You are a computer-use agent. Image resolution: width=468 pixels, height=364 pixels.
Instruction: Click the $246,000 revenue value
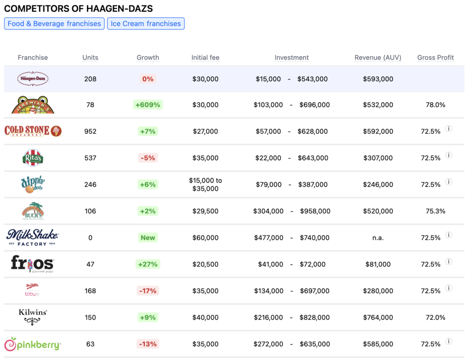tap(378, 185)
